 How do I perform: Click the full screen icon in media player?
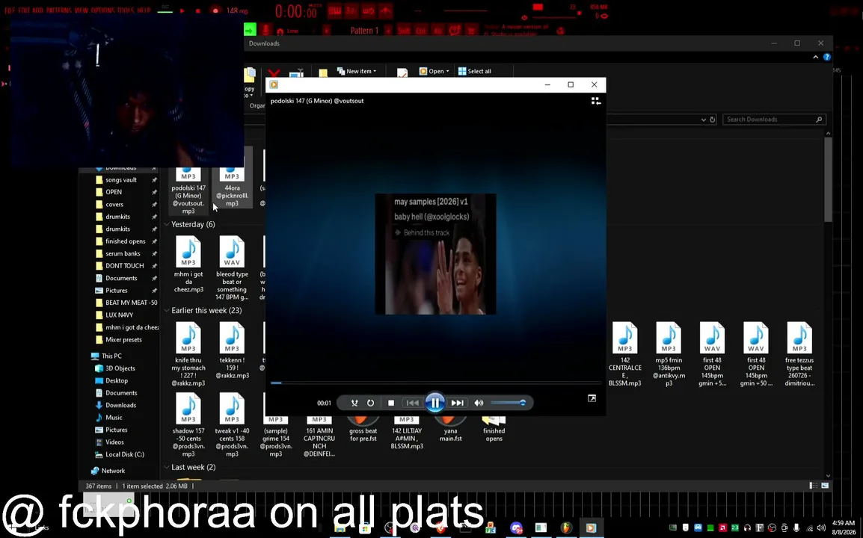(x=592, y=398)
